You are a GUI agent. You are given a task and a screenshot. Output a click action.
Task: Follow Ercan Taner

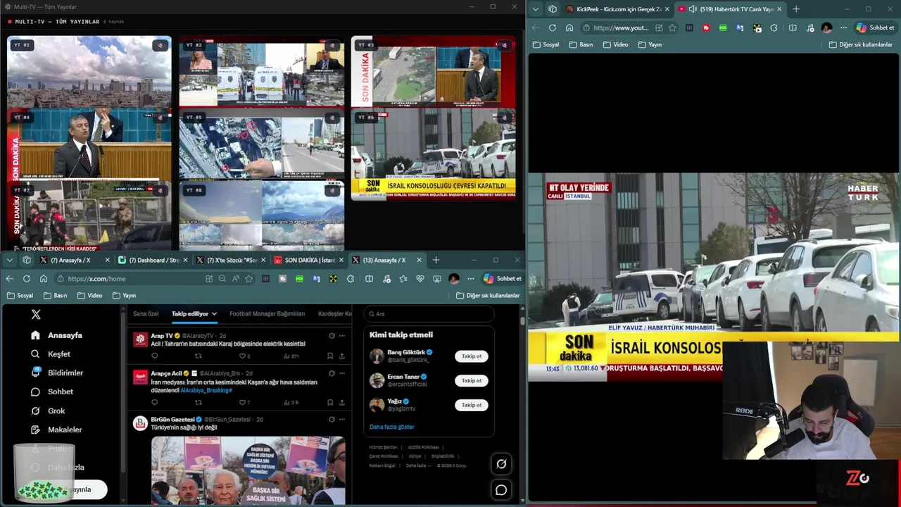472,381
